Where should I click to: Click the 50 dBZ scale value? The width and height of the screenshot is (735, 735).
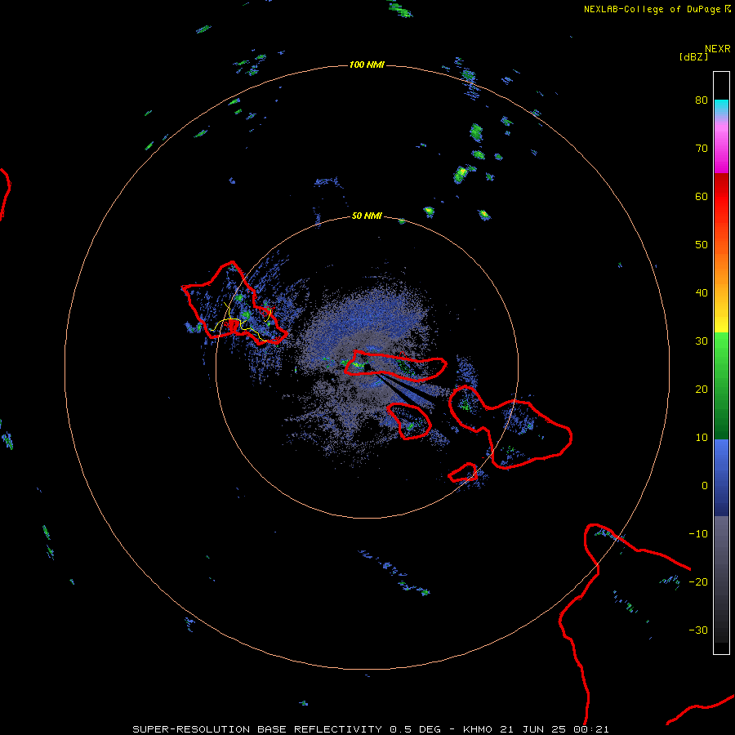click(x=702, y=245)
